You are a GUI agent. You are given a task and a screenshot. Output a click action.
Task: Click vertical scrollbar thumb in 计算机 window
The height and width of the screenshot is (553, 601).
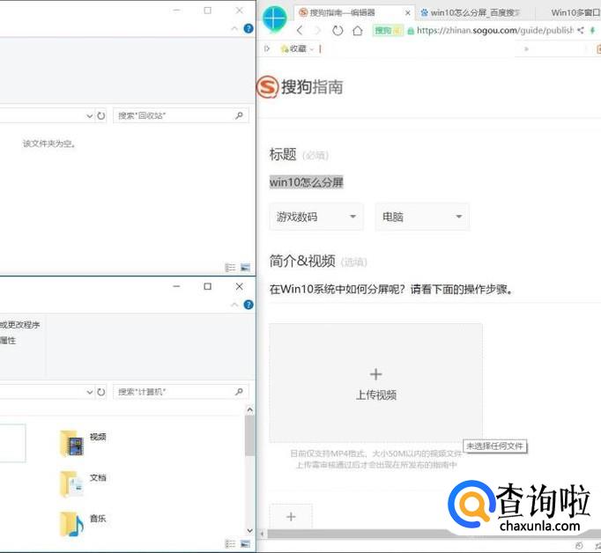(x=250, y=435)
